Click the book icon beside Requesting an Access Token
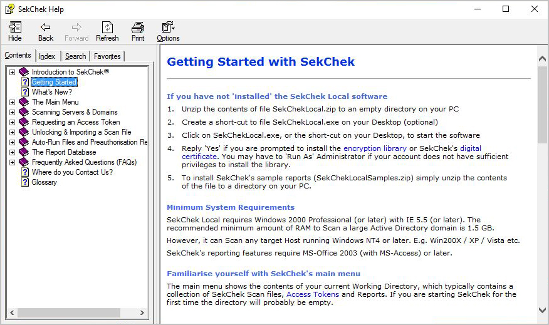549x325 pixels. (24, 122)
